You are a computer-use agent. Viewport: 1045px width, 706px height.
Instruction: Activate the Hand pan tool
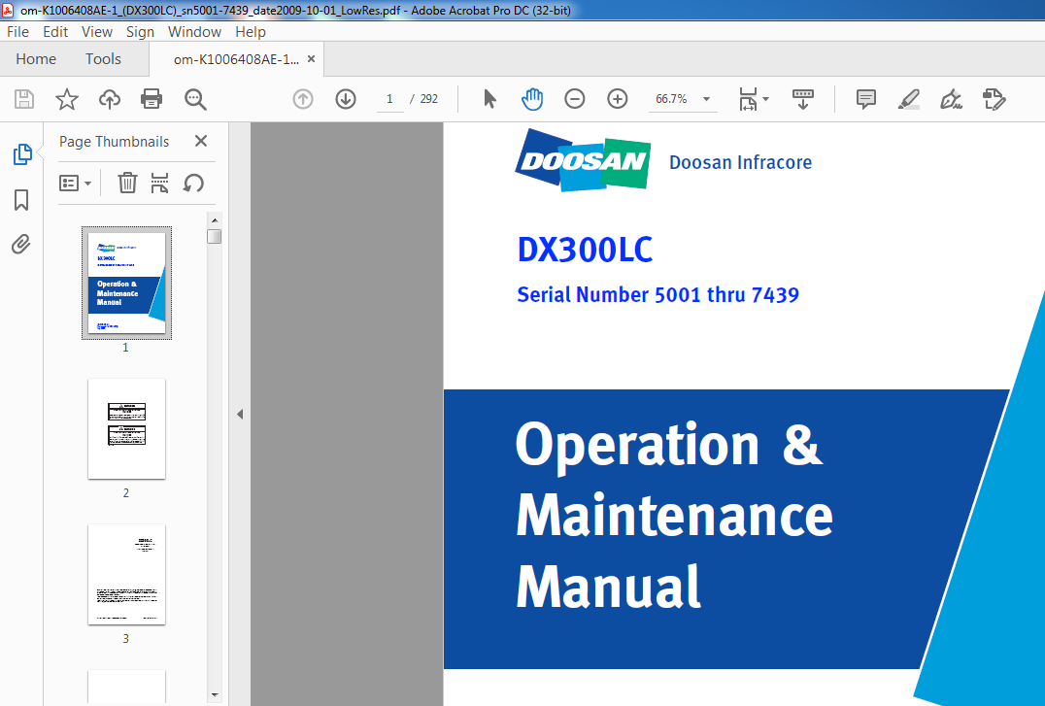point(532,99)
